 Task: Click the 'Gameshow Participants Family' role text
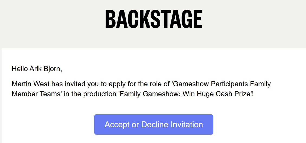[x=222, y=84]
